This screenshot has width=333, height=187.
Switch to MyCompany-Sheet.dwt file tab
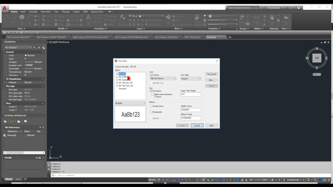[18, 37]
